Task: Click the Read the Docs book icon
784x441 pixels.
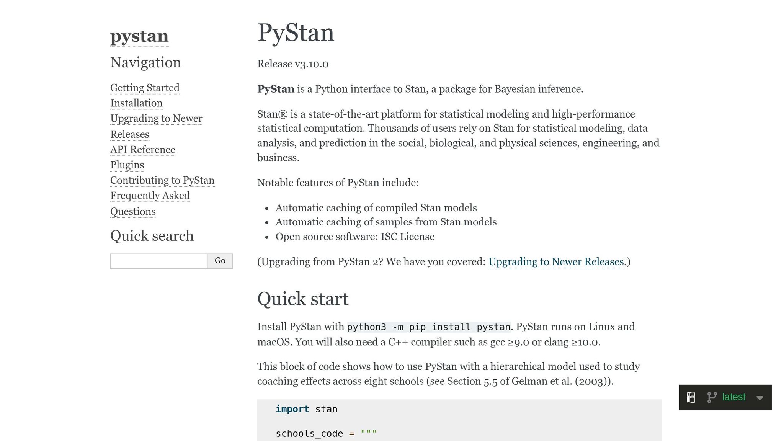Action: pyautogui.click(x=691, y=397)
